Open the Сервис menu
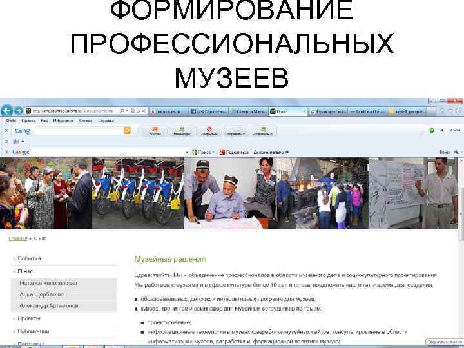464x348 pixels. [x=86, y=121]
